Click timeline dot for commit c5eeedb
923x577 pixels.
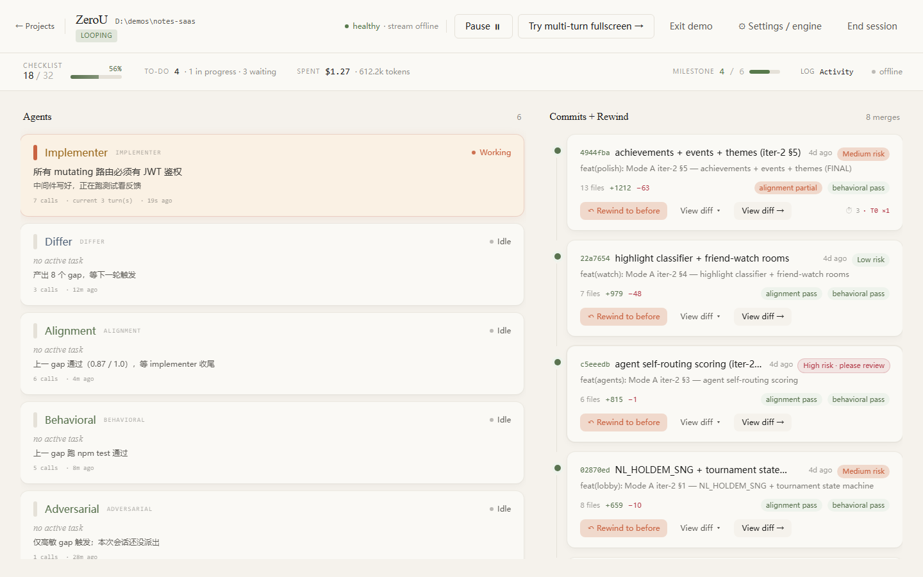[558, 362]
